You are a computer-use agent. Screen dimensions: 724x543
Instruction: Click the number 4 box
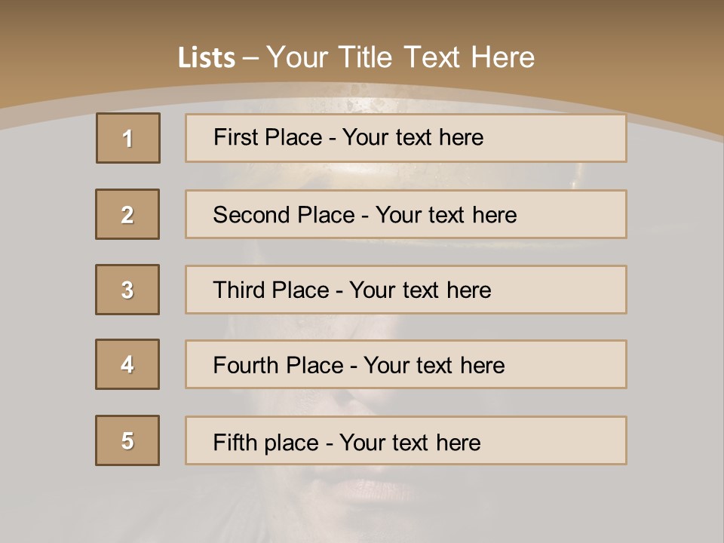127,364
